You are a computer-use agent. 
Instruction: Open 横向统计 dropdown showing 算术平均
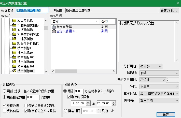click(159, 100)
